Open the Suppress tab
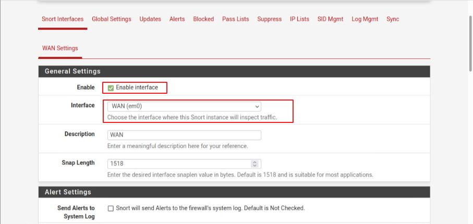This screenshot has width=473, height=224. (x=269, y=19)
